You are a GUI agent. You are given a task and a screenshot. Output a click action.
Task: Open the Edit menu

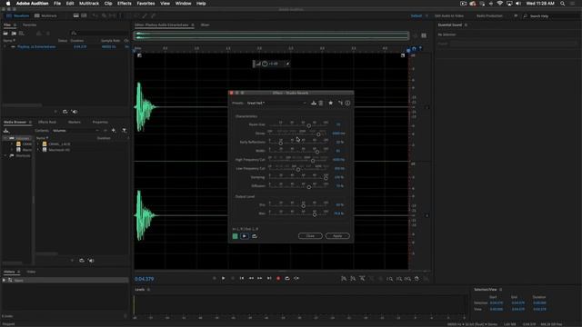click(70, 4)
